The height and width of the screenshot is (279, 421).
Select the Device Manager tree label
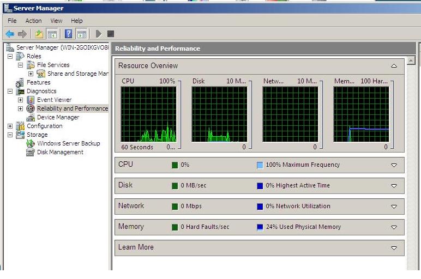click(x=58, y=117)
